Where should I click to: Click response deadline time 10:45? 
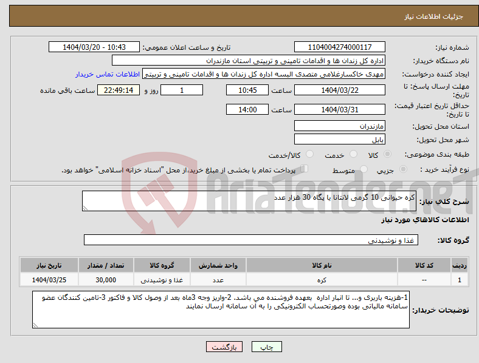(247, 90)
